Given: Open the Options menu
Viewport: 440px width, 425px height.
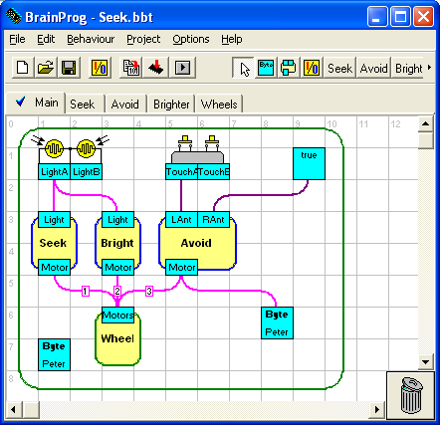Looking at the screenshot, I should 191,39.
